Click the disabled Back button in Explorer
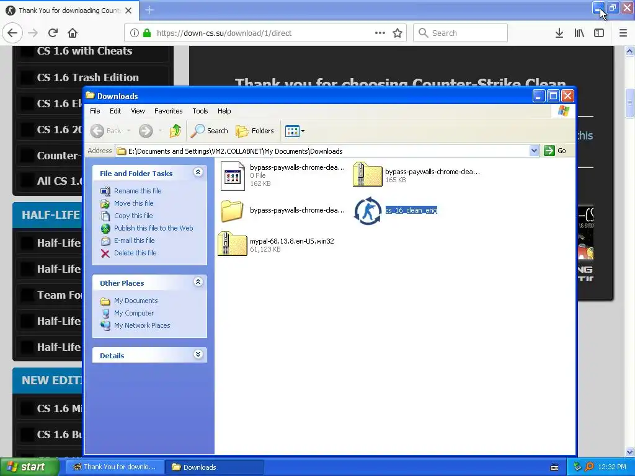Screen dimensions: 635x476 point(105,131)
